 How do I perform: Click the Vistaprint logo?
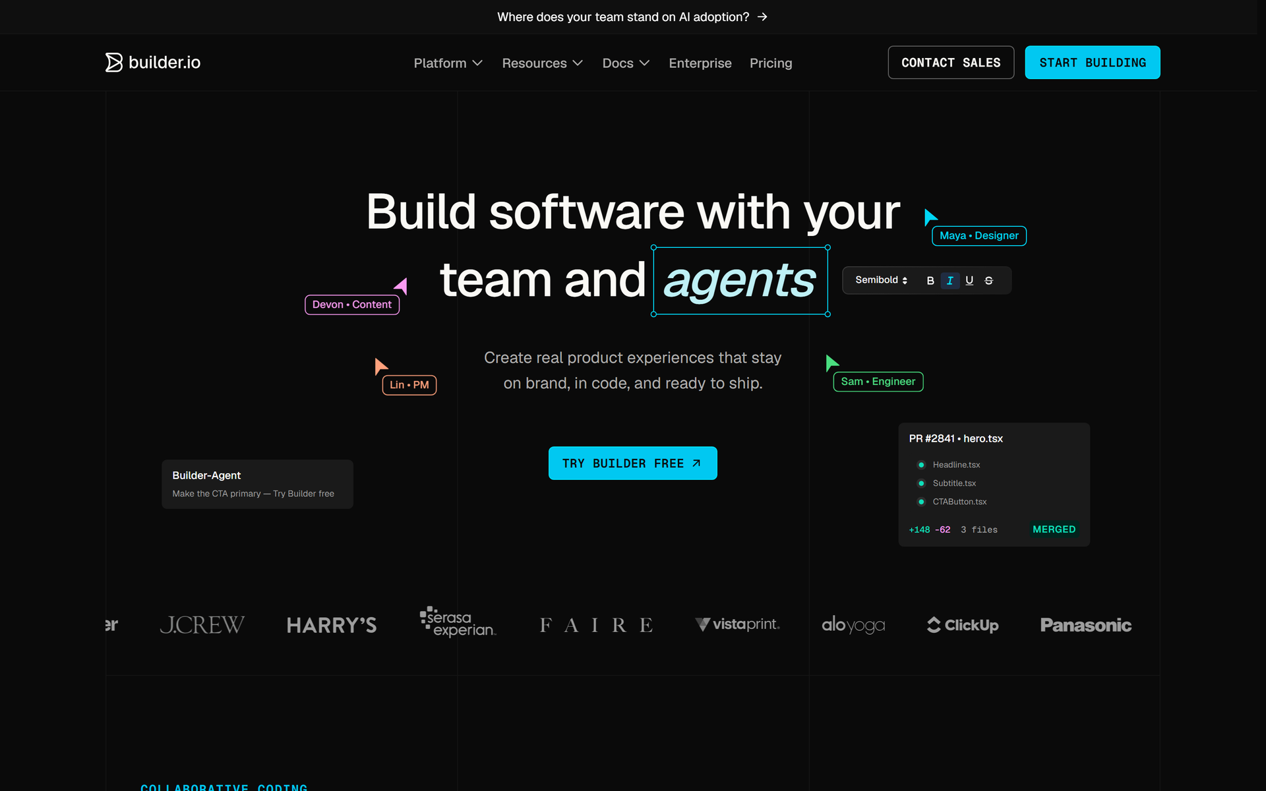coord(737,624)
